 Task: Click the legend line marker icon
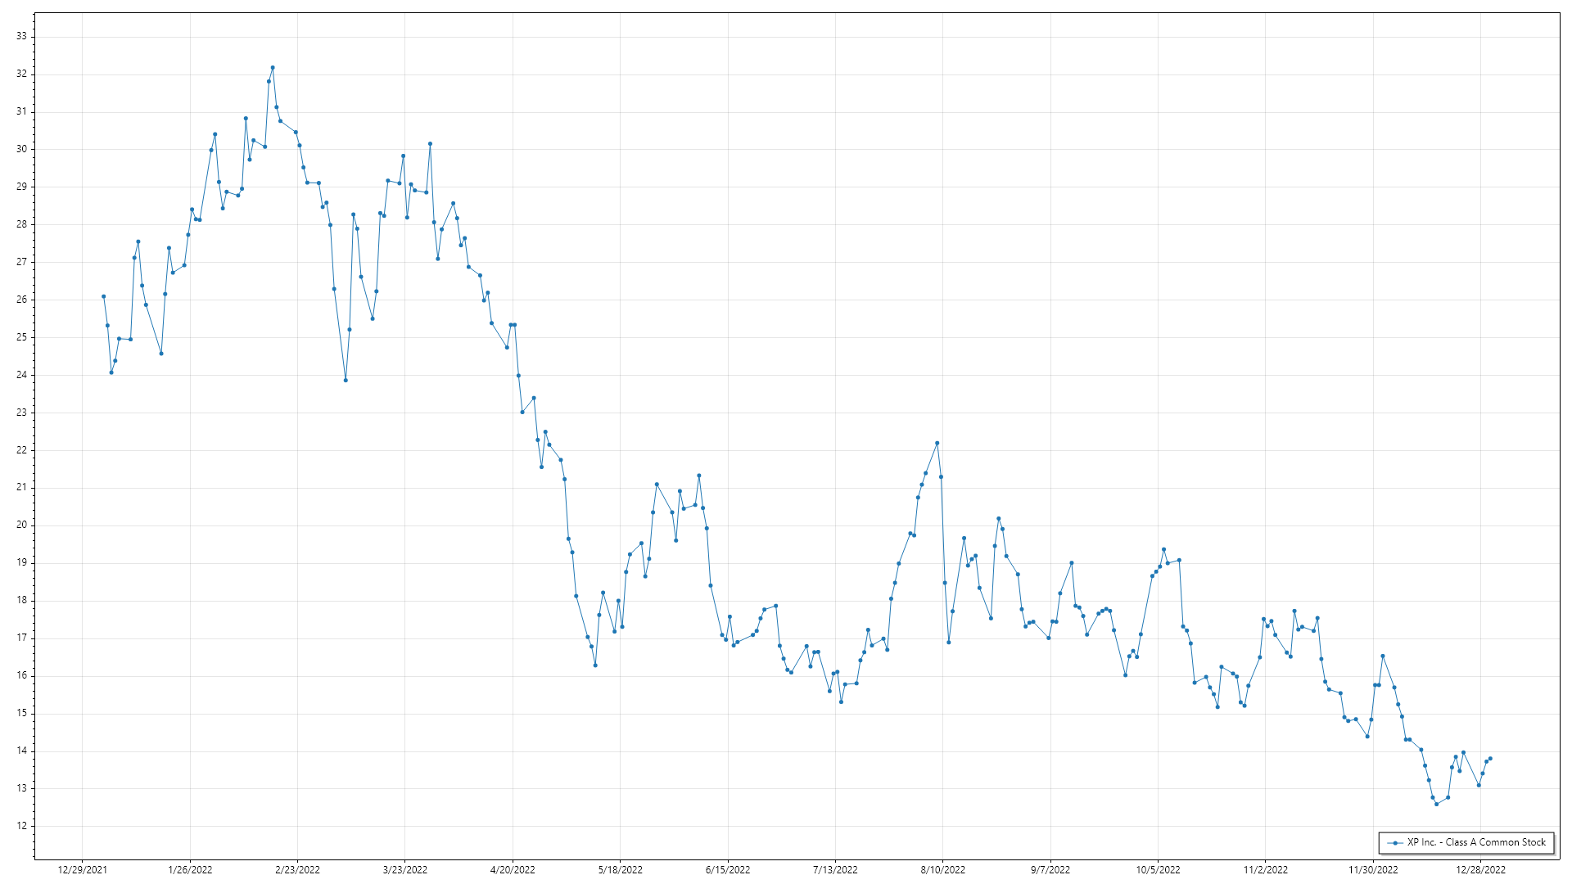point(1395,842)
